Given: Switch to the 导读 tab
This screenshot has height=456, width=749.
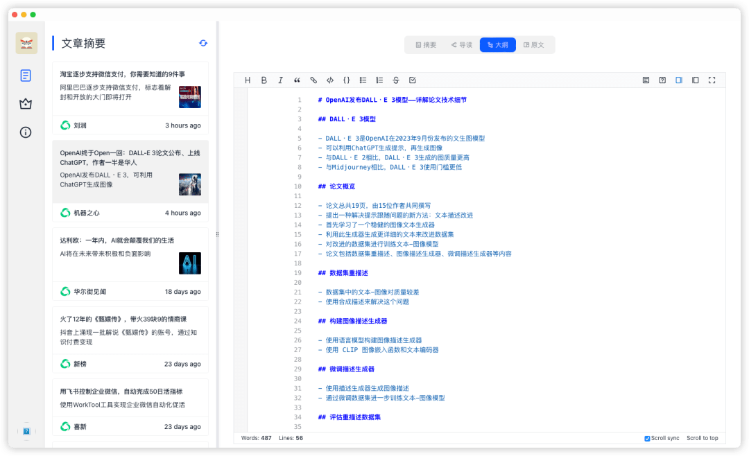Looking at the screenshot, I should click(x=461, y=45).
